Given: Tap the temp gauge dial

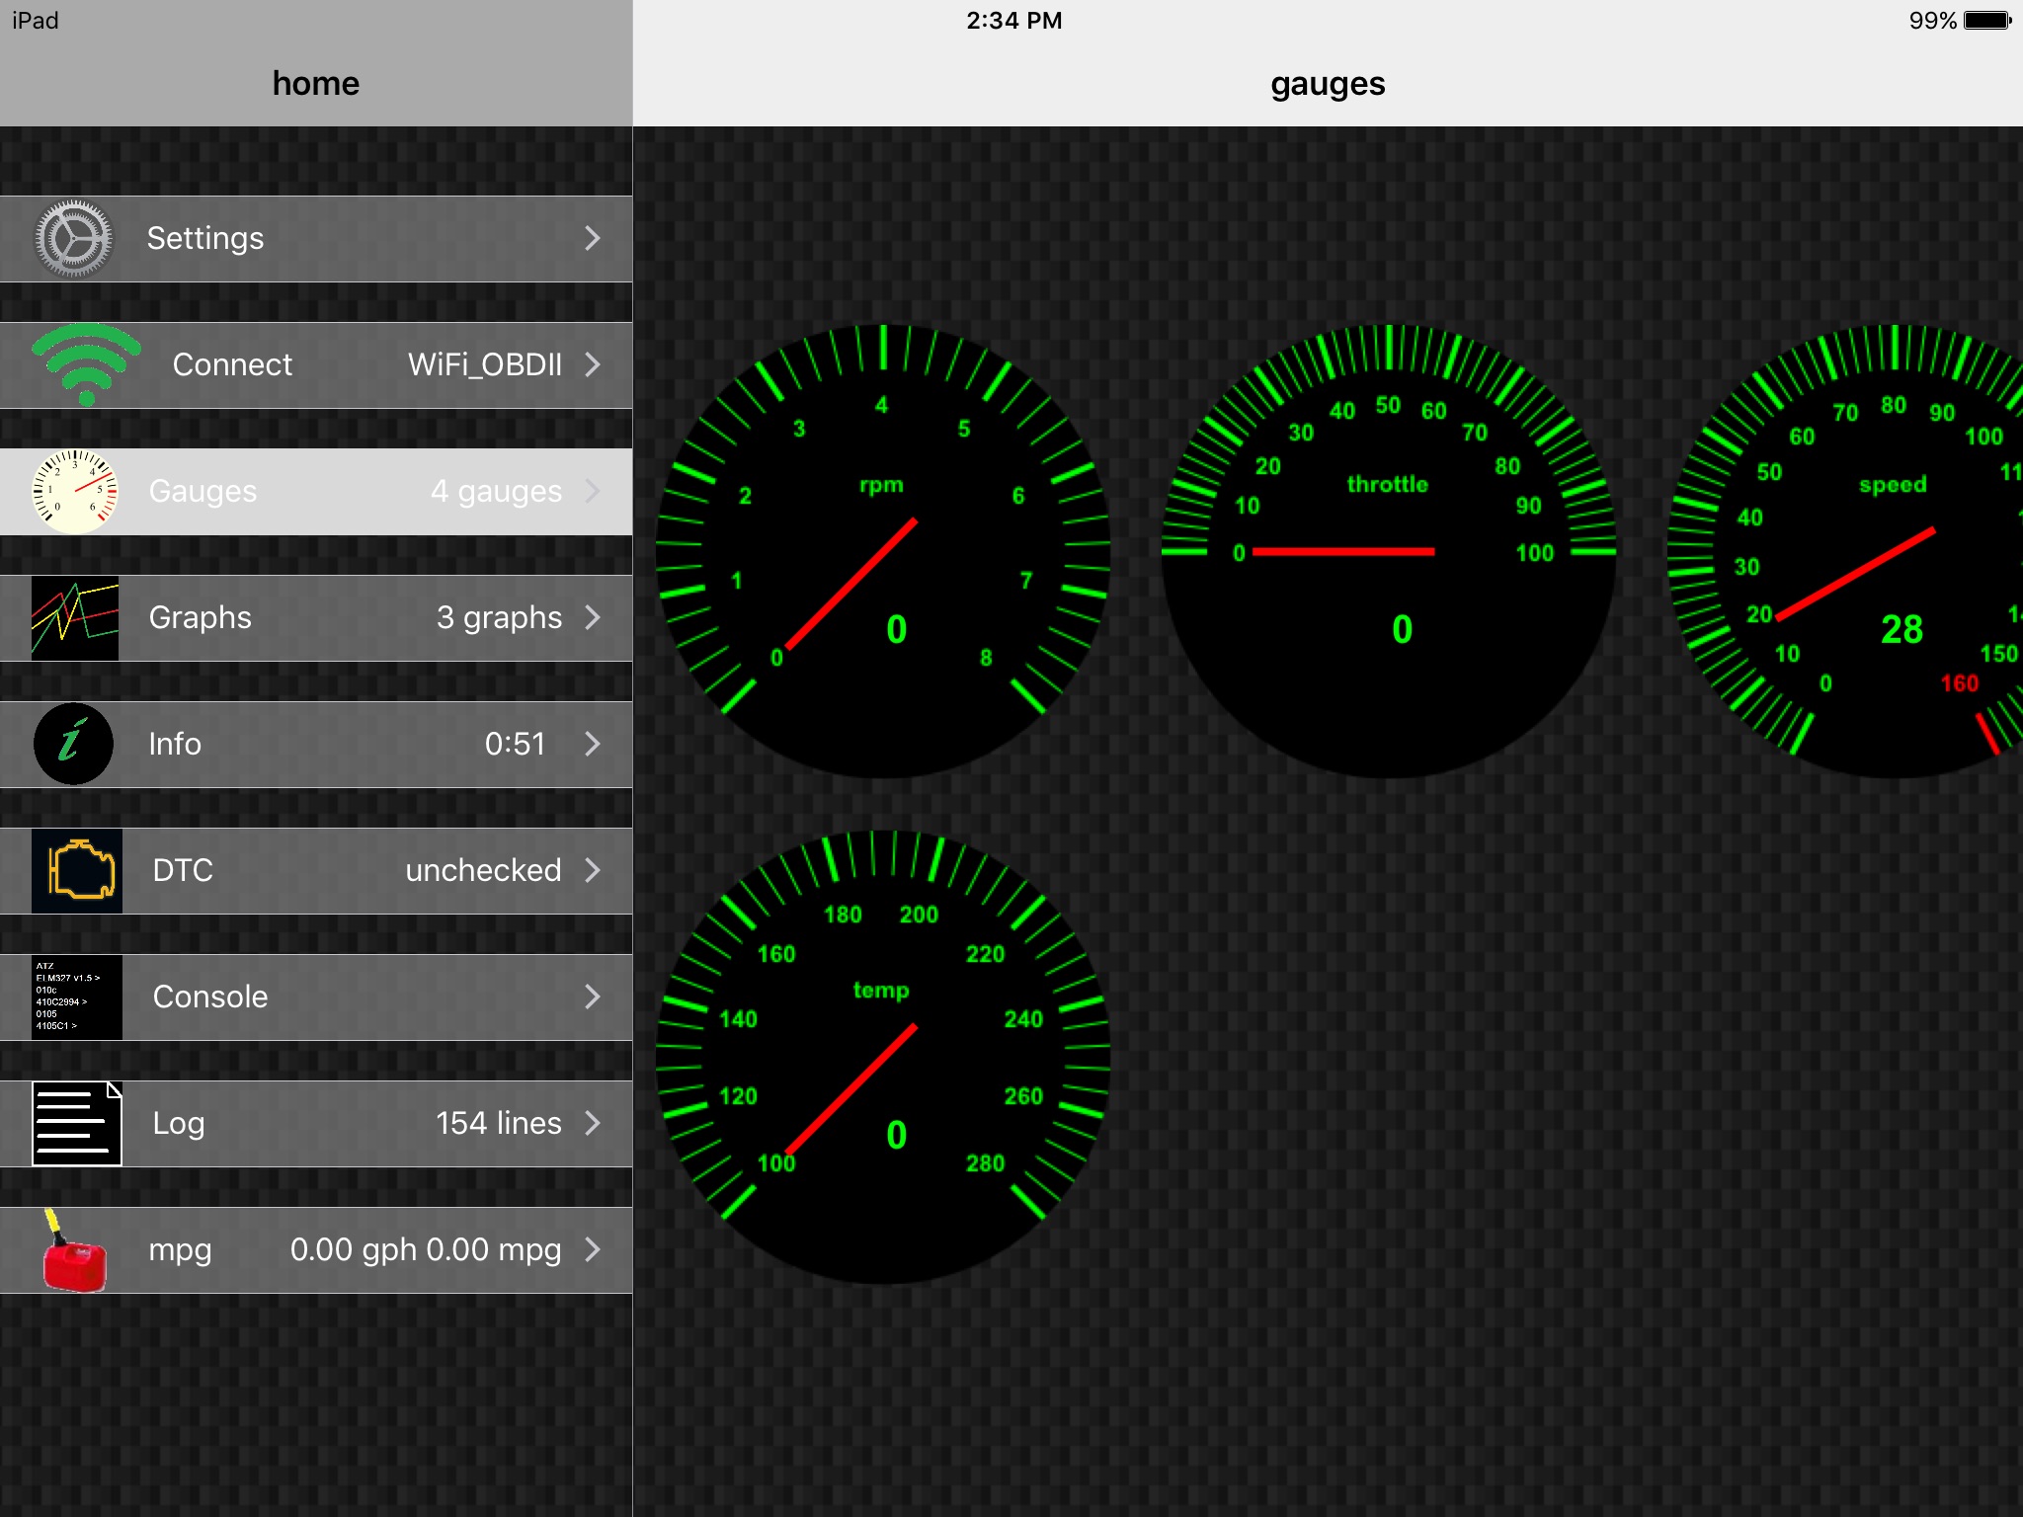Looking at the screenshot, I should tap(883, 1057).
